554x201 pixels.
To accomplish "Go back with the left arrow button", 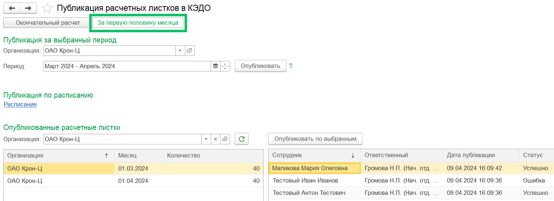I will coord(12,8).
